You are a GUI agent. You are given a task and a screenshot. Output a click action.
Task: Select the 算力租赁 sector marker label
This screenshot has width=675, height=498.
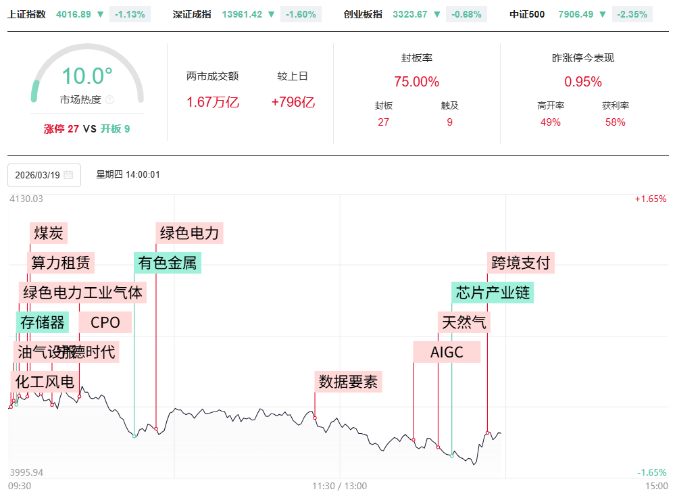tap(60, 262)
